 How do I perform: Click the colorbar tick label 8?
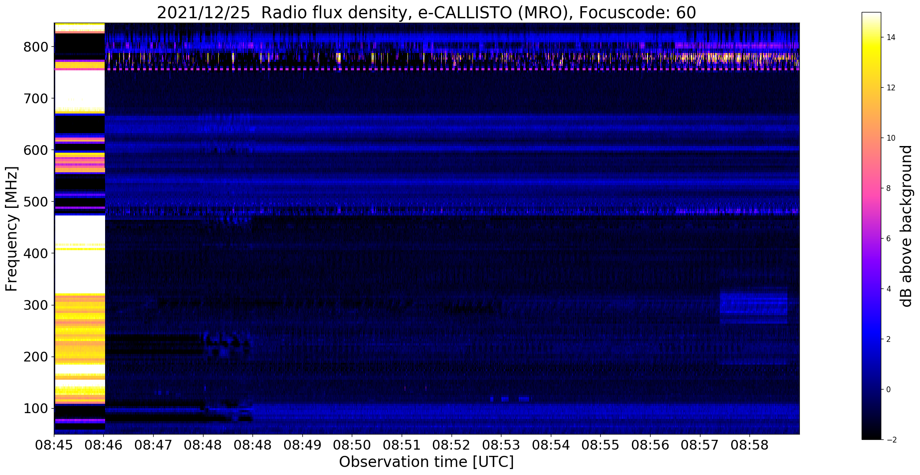[888, 188]
